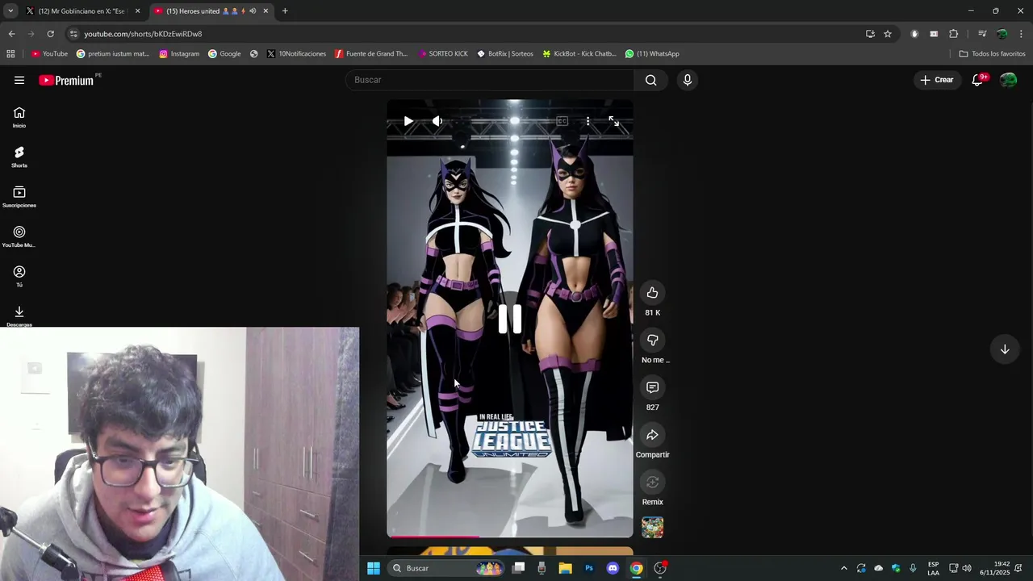1033x581 pixels.
Task: Click the Compartir share button
Action: tap(652, 436)
